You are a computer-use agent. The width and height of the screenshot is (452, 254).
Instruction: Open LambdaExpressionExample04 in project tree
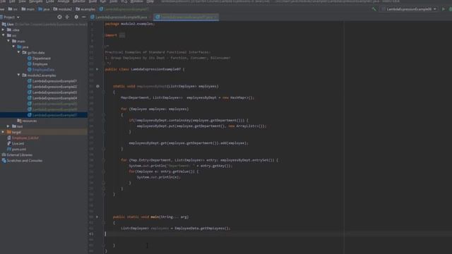(x=54, y=98)
